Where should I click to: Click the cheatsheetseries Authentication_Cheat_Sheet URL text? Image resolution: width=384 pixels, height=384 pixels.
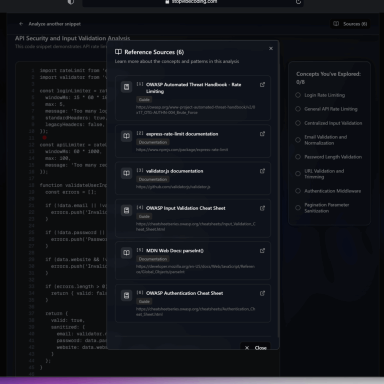(195, 311)
